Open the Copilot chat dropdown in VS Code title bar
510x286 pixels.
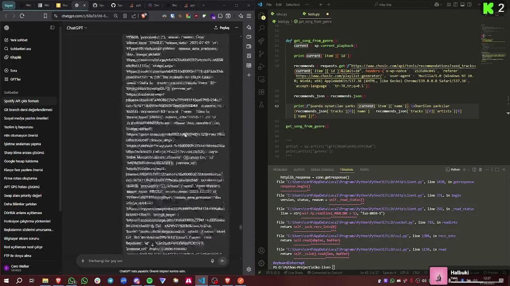click(x=441, y=5)
